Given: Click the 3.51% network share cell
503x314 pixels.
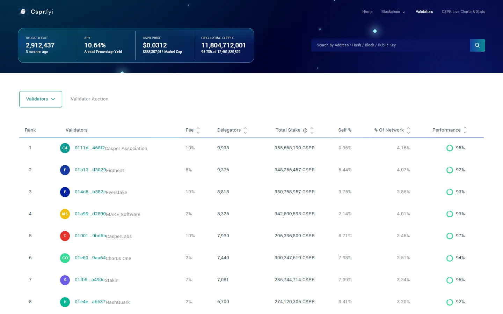Looking at the screenshot, I should [x=403, y=258].
